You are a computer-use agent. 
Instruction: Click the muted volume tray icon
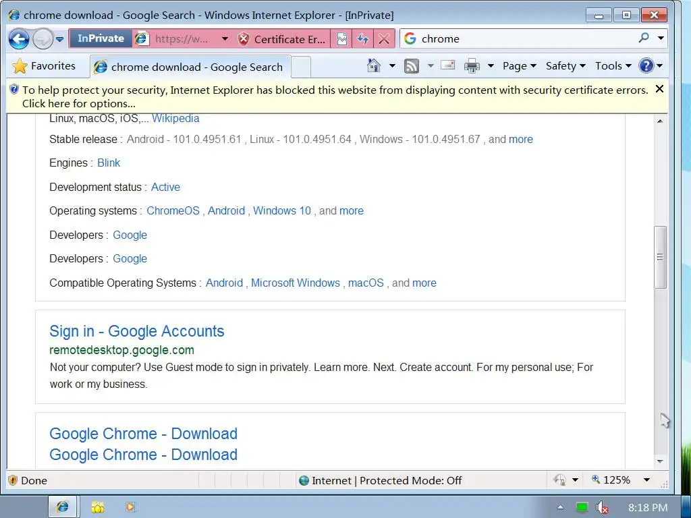click(x=602, y=507)
